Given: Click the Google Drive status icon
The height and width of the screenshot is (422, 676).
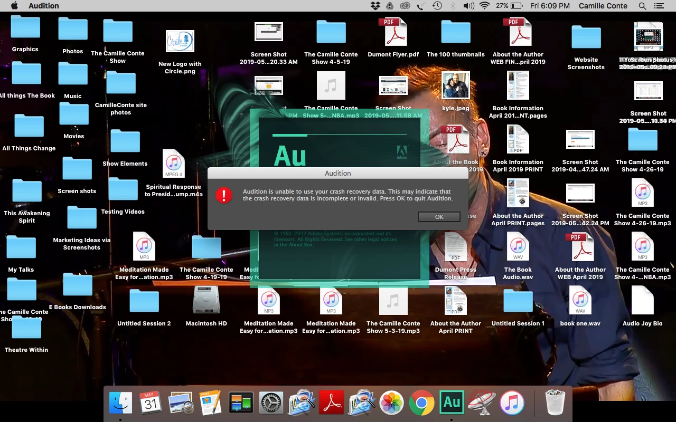Looking at the screenshot, I should click(x=390, y=6).
